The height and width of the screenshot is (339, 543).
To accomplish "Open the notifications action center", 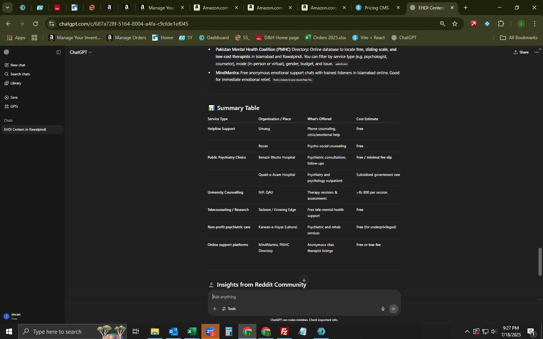I will click(532, 332).
